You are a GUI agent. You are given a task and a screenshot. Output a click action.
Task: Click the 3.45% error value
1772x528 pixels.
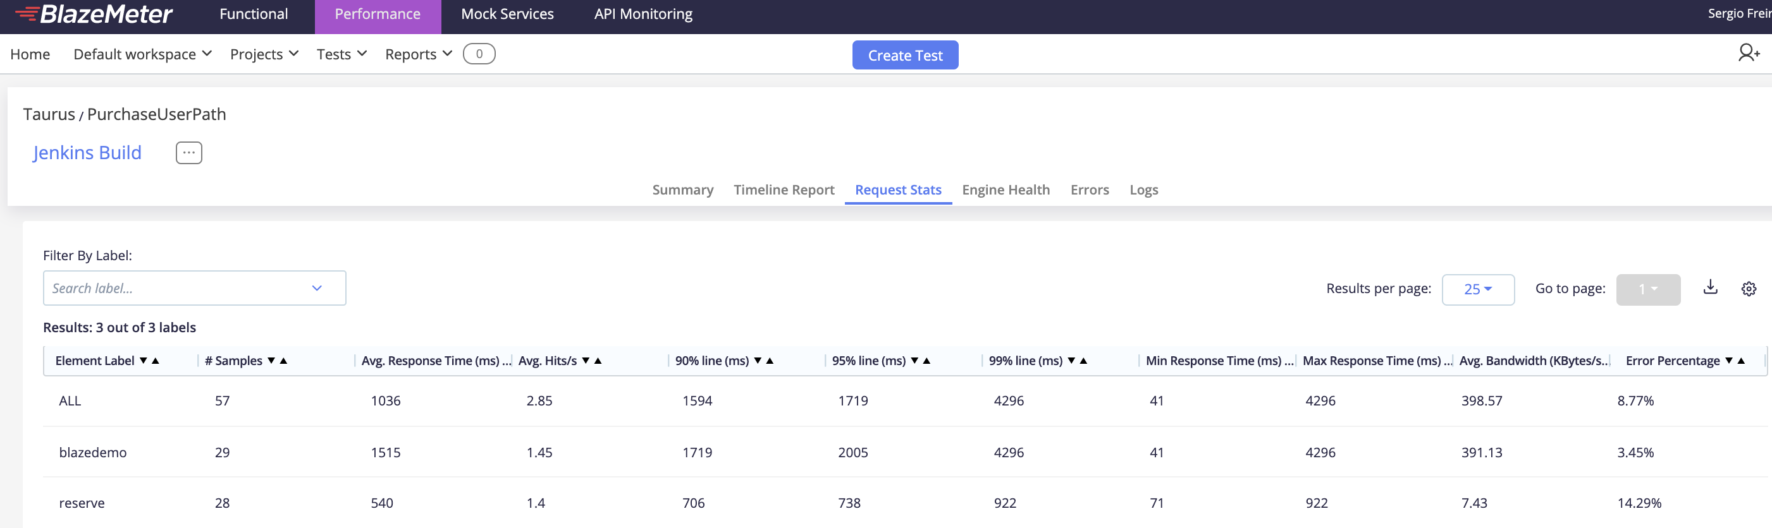click(x=1635, y=452)
